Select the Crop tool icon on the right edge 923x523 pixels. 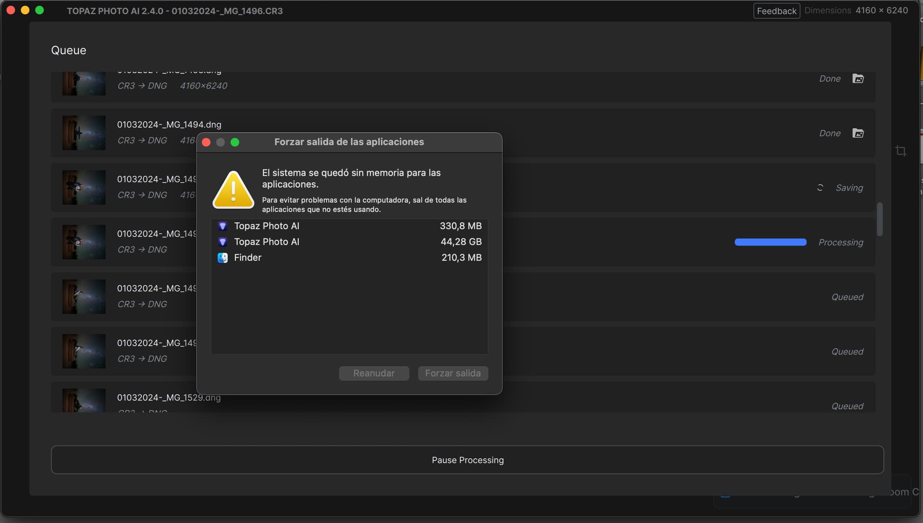coord(901,150)
